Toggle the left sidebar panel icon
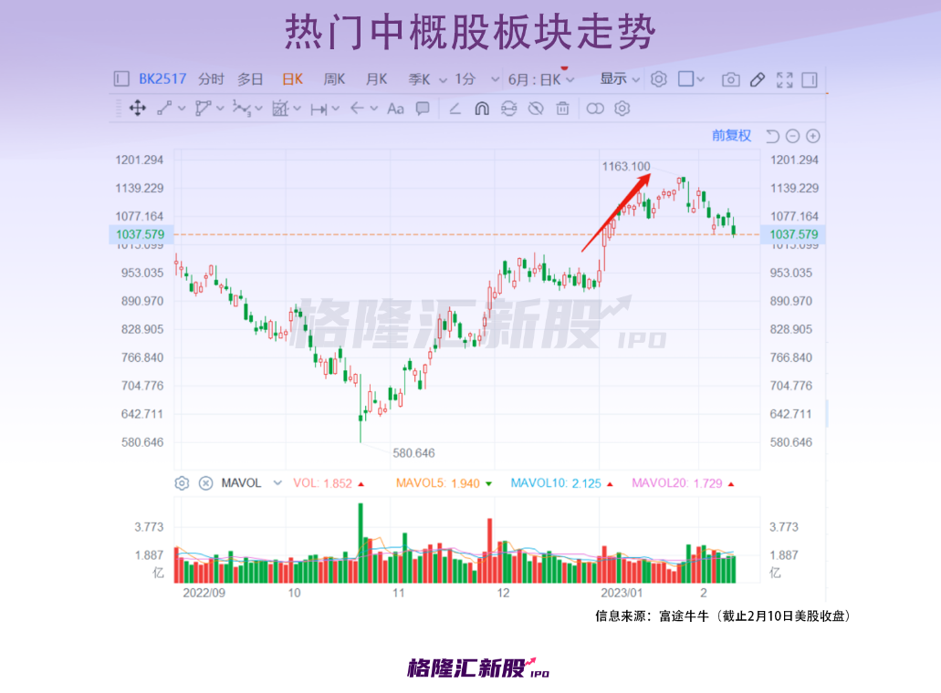Screen dimensions: 941x693 121,79
